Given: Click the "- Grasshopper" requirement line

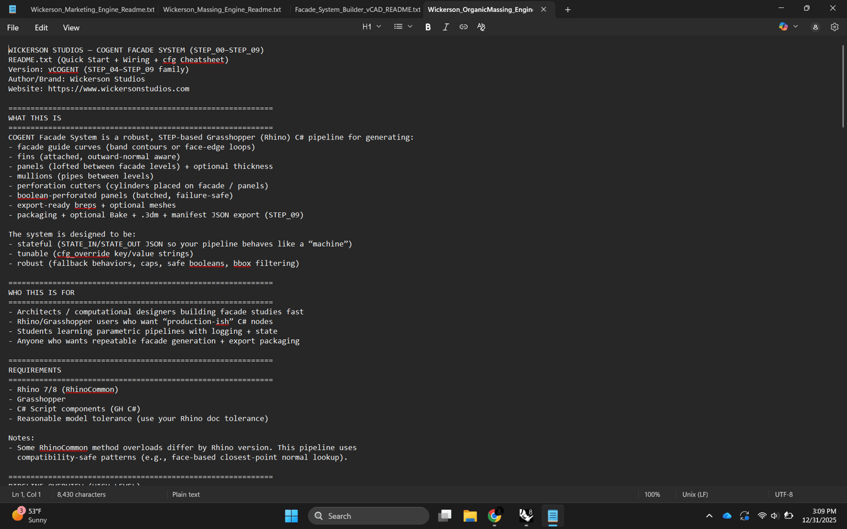Looking at the screenshot, I should point(37,399).
